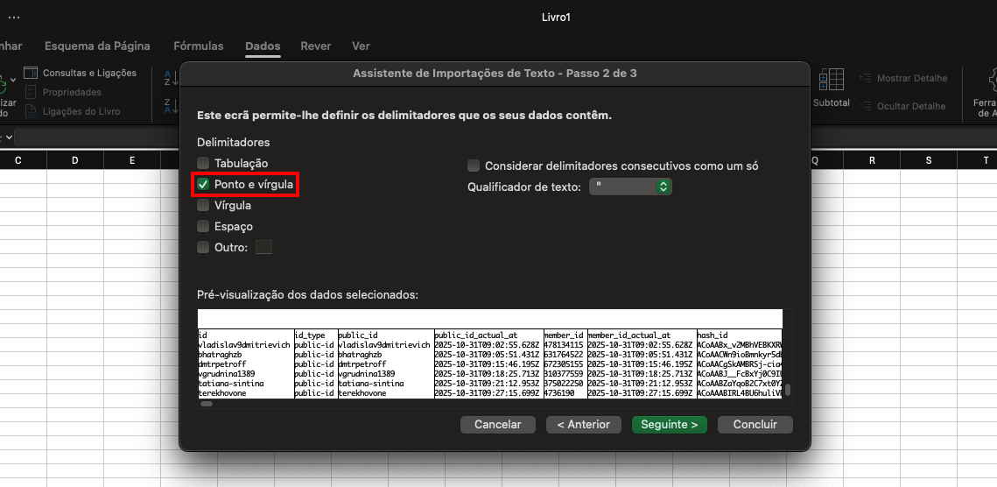Click the Consultas e Ligações icon
This screenshot has height=487, width=997.
[31, 73]
